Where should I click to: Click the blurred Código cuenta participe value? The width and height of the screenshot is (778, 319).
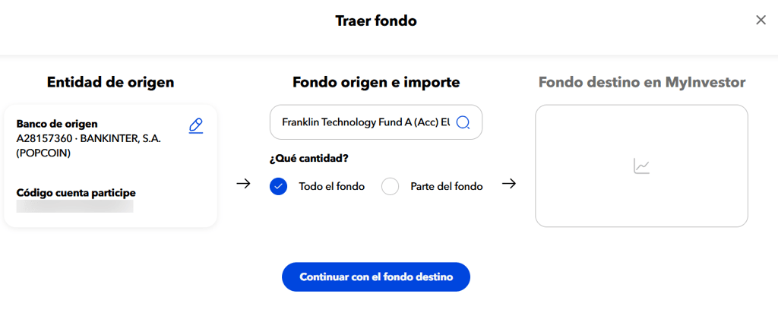pyautogui.click(x=75, y=207)
